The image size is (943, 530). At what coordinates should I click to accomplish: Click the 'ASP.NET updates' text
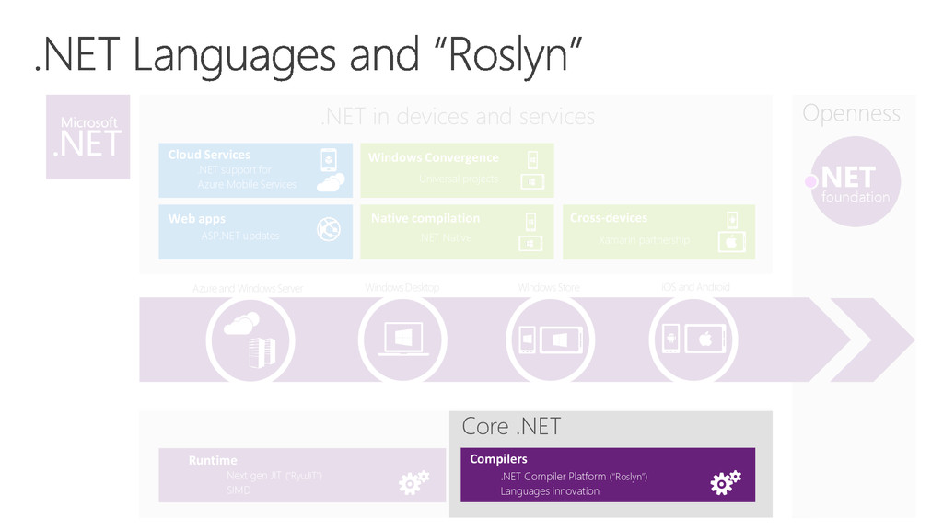pyautogui.click(x=240, y=236)
